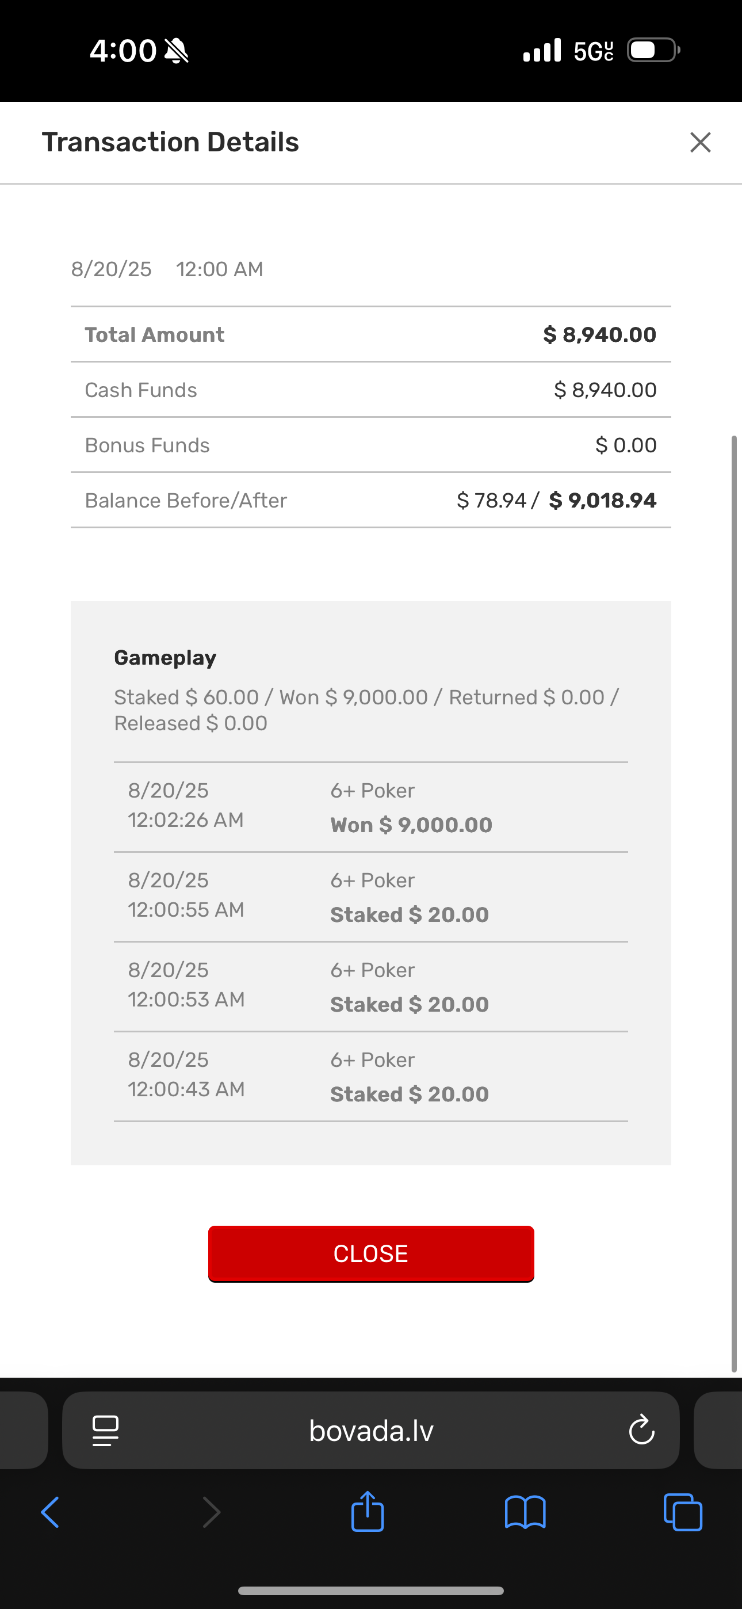Viewport: 742px width, 1609px height.
Task: Select the 12:00:53 AM staked entry
Action: (371, 987)
